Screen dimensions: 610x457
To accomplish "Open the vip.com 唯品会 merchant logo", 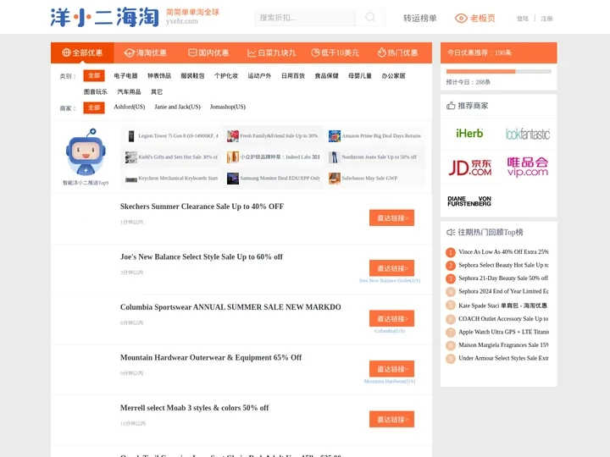I will pyautogui.click(x=528, y=167).
